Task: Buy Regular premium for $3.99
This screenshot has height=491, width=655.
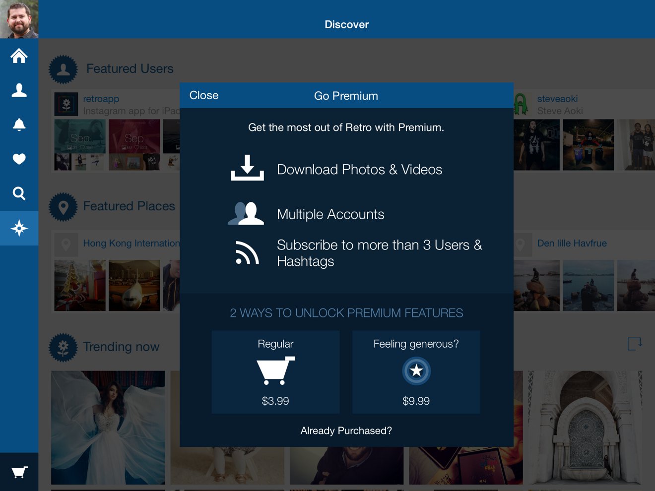Action: 275,372
